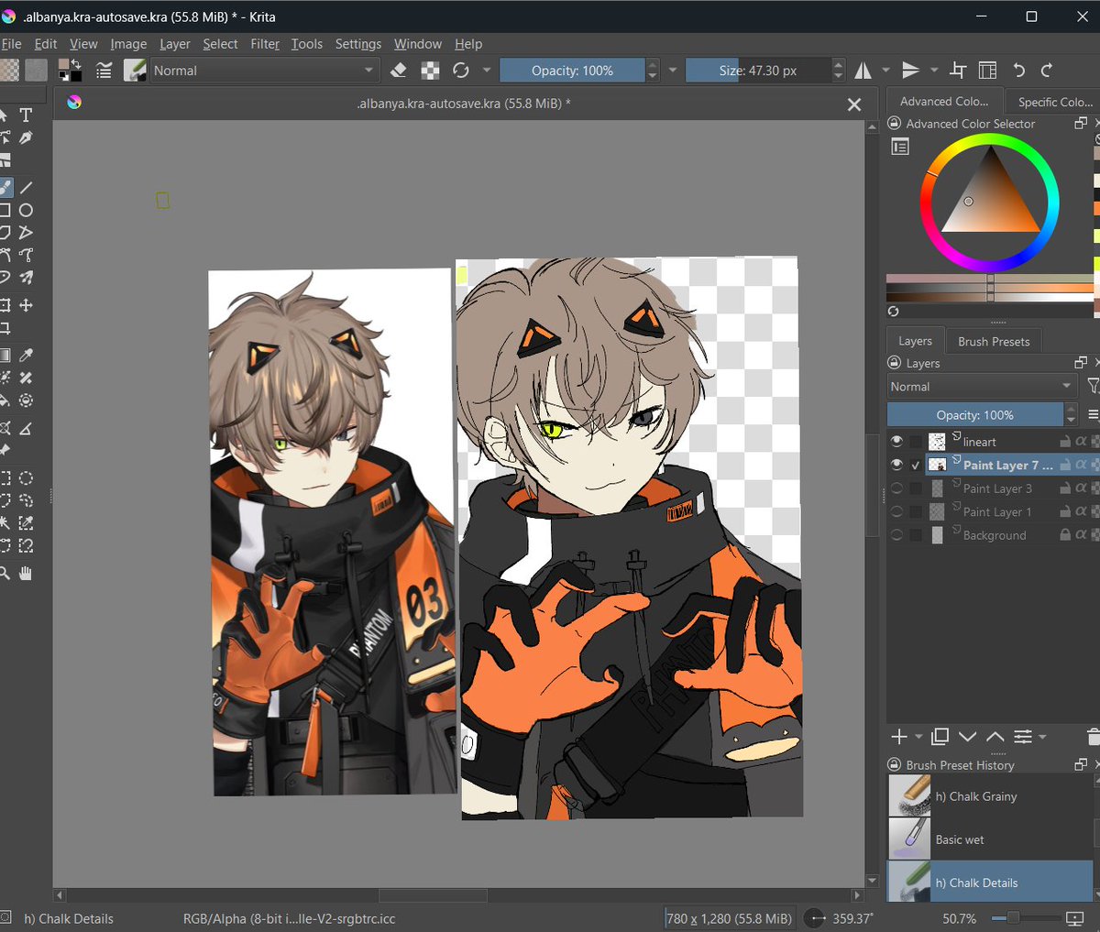Select the Basic wet brush preset
The image size is (1100, 932).
[990, 839]
